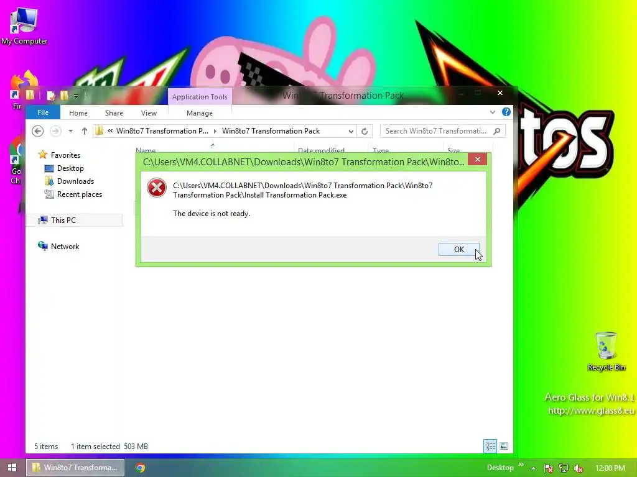The image size is (637, 477).
Task: Open Downloads in the navigation pane
Action: (75, 181)
